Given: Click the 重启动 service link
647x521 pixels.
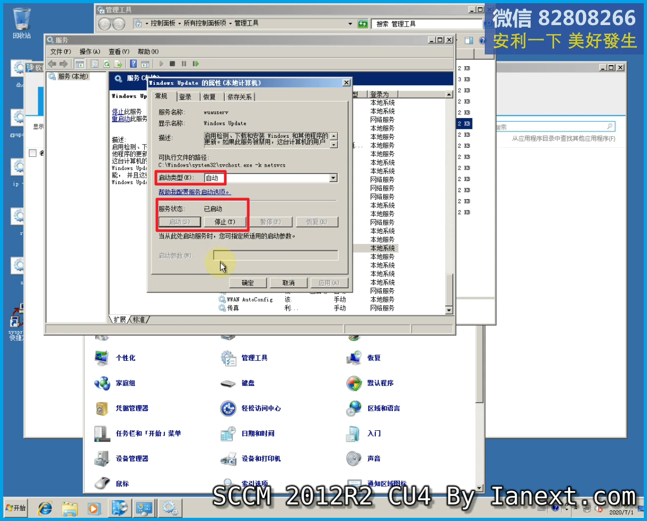Looking at the screenshot, I should [121, 119].
